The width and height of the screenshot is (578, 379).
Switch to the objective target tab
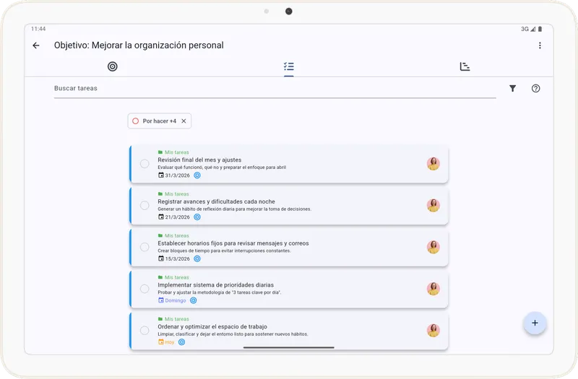[x=112, y=66]
